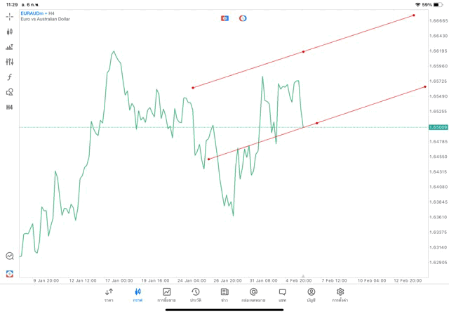
Task: Open the การตั้งค่า (Settings) tab
Action: click(x=340, y=294)
